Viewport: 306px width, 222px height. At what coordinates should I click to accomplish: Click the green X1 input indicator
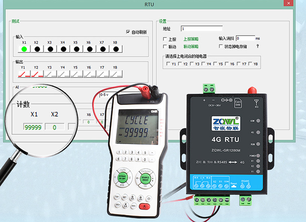point(24,49)
